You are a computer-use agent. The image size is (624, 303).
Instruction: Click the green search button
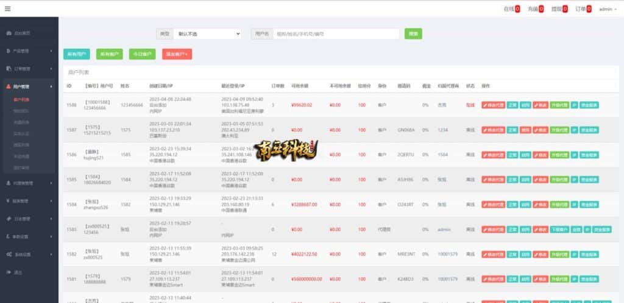[413, 33]
